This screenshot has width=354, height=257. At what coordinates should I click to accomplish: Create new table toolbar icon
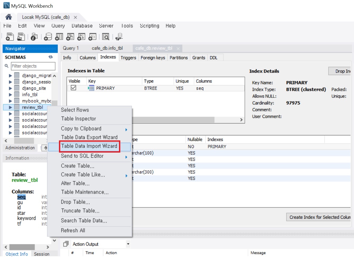tap(59, 37)
